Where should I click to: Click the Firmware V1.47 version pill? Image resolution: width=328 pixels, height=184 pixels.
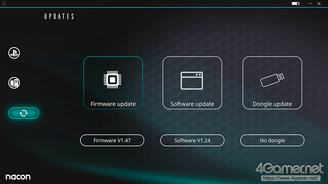click(112, 140)
